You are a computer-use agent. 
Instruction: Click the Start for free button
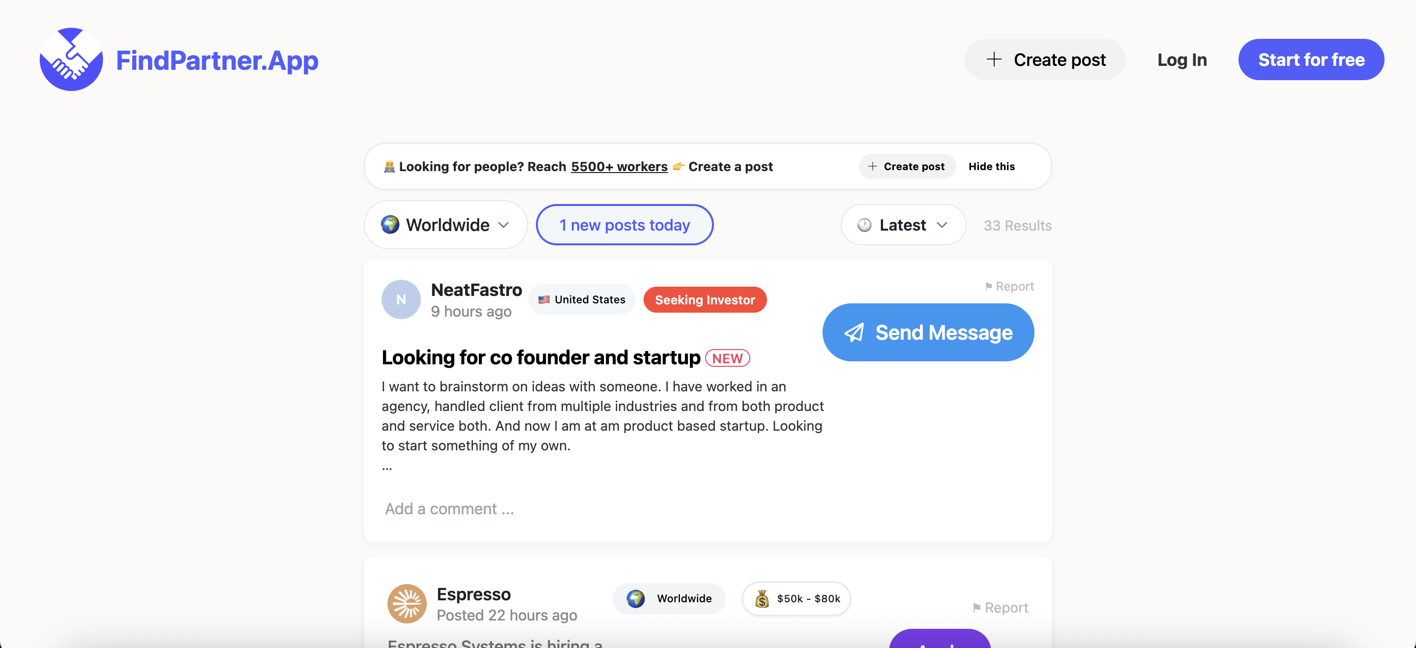click(1311, 59)
